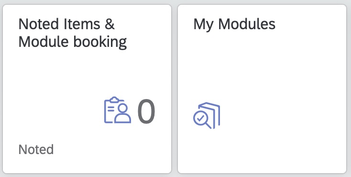Image resolution: width=351 pixels, height=177 pixels.
Task: Click the 'Noted Items & Module booking' heading
Action: 73,33
